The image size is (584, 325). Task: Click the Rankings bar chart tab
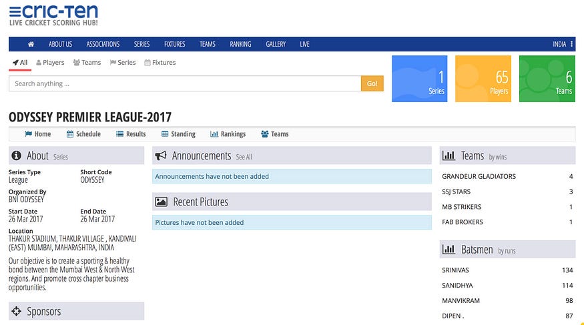(228, 134)
